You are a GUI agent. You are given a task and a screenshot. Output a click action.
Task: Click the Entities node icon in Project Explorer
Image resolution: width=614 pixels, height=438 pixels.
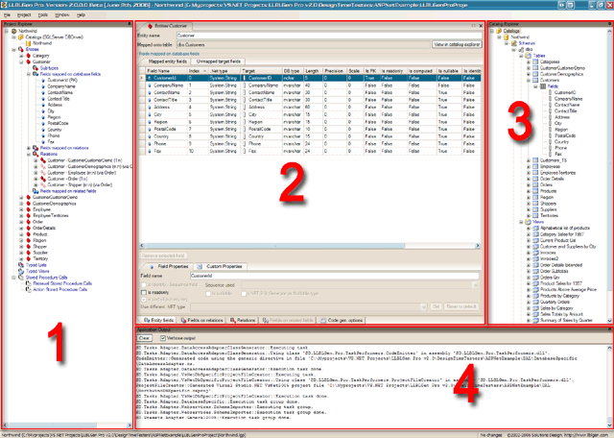point(21,49)
